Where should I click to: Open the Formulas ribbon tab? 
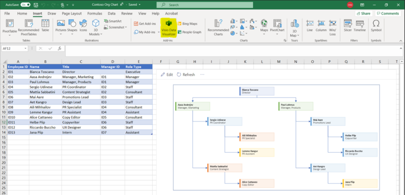95,13
